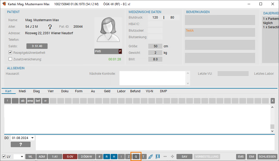This screenshot has height=161, width=279.
Task: Click the Saldo 3: 51.40 button
Action: [37, 46]
